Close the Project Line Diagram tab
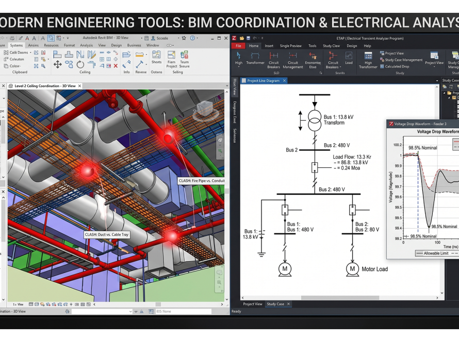459x342 pixels. 284,81
